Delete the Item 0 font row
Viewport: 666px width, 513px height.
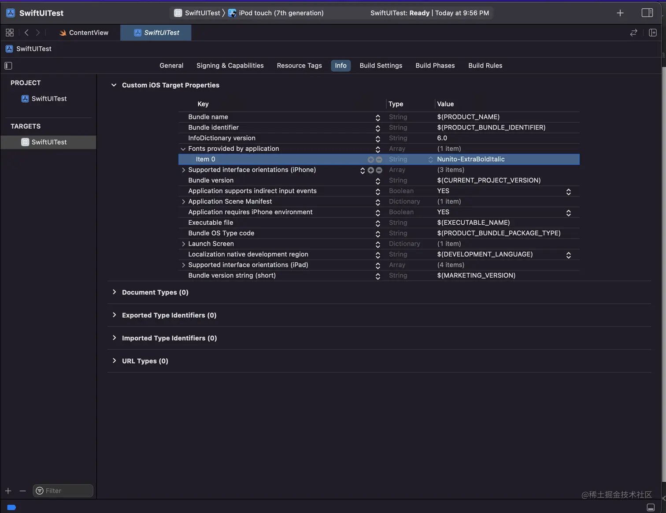[x=379, y=160]
